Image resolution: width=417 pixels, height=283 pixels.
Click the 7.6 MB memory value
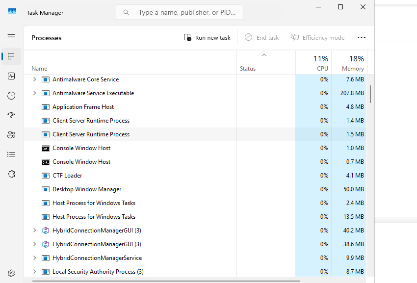[x=355, y=79]
